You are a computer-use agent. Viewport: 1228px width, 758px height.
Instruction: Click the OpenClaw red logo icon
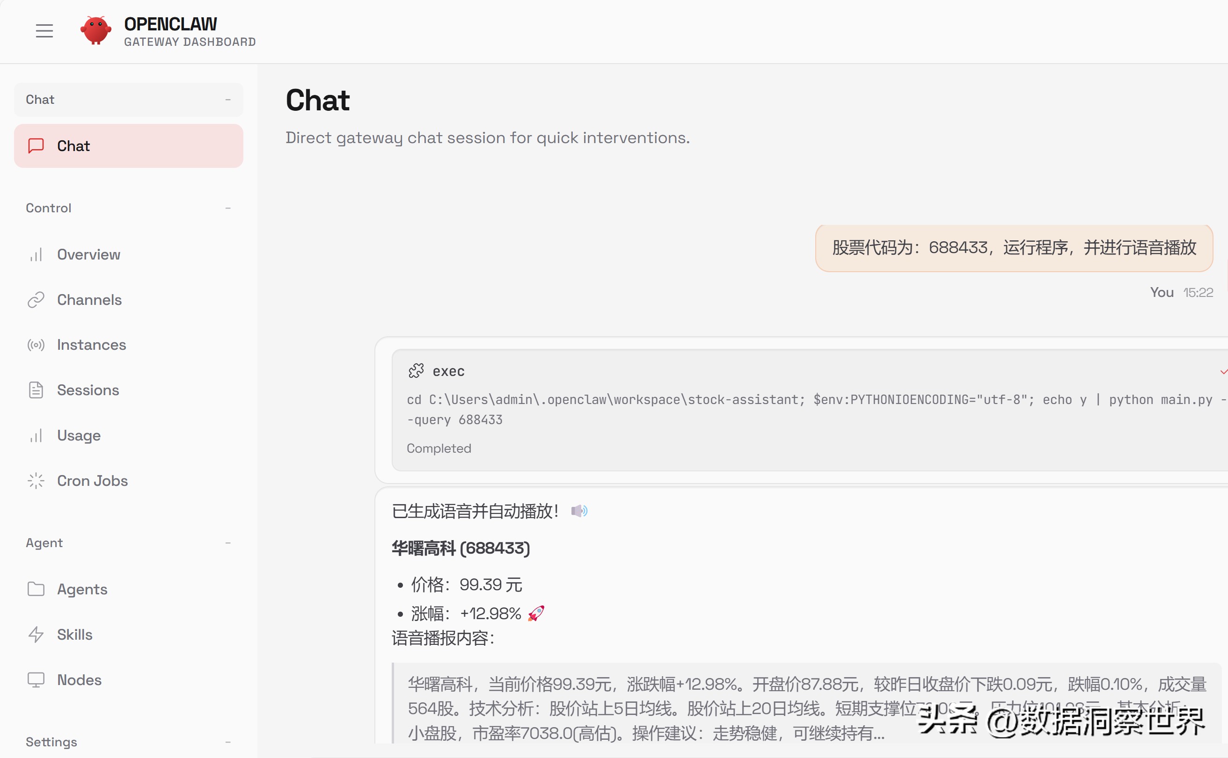click(x=95, y=31)
